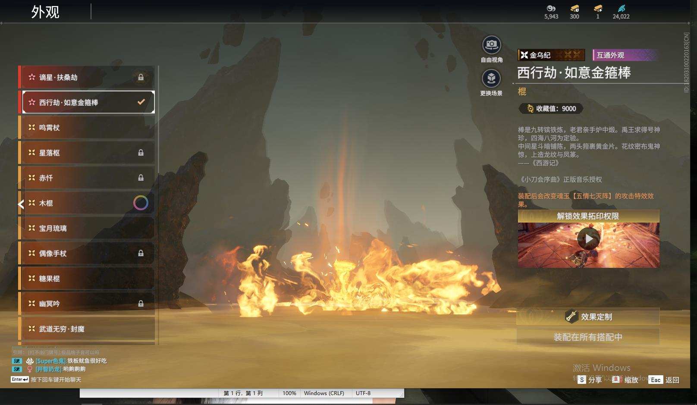Click the 效果定制 customize effect button
Image resolution: width=697 pixels, height=405 pixels.
588,316
